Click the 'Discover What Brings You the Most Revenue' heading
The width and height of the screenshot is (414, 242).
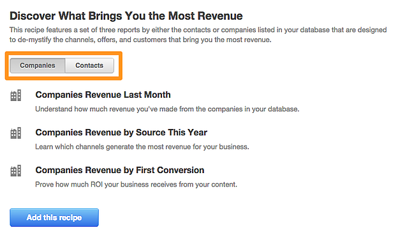pos(126,16)
